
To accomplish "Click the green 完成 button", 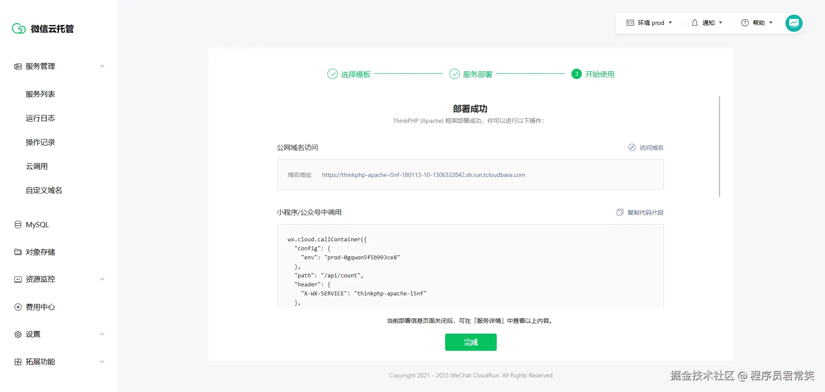I will point(471,342).
